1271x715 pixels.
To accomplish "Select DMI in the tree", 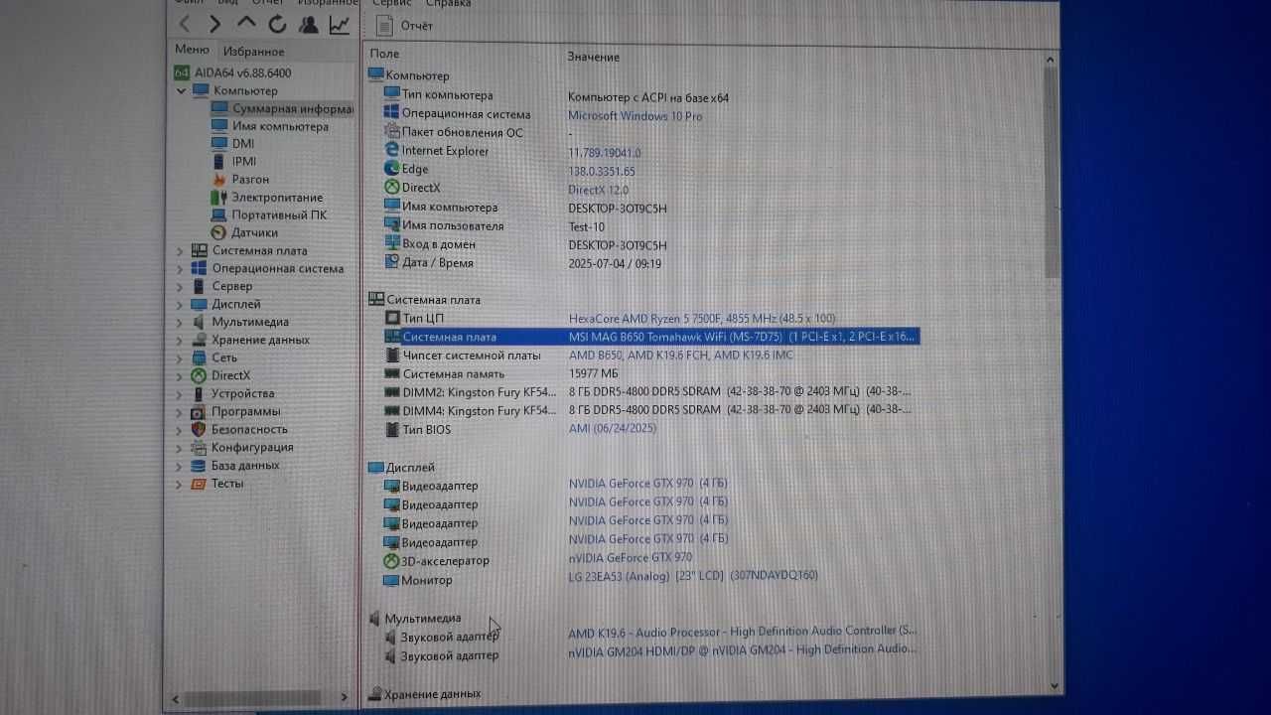I will (x=233, y=144).
